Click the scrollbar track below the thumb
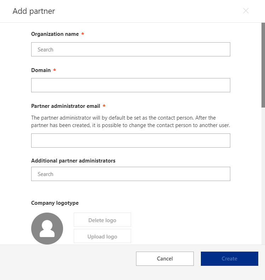265x280 pixels. coord(263,177)
